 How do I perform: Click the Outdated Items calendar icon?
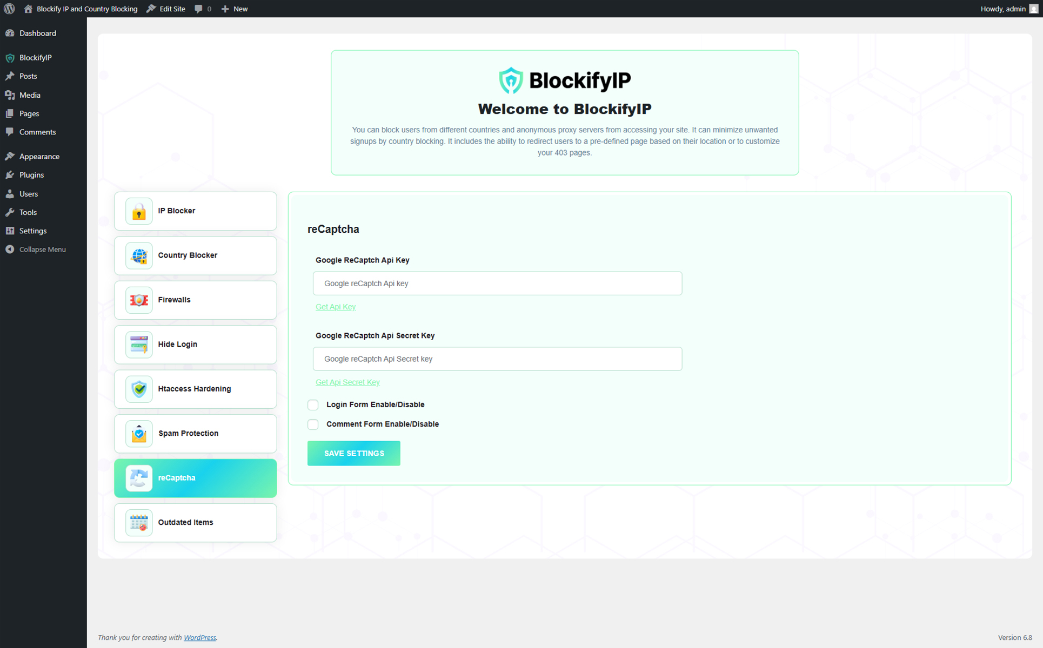pos(139,523)
